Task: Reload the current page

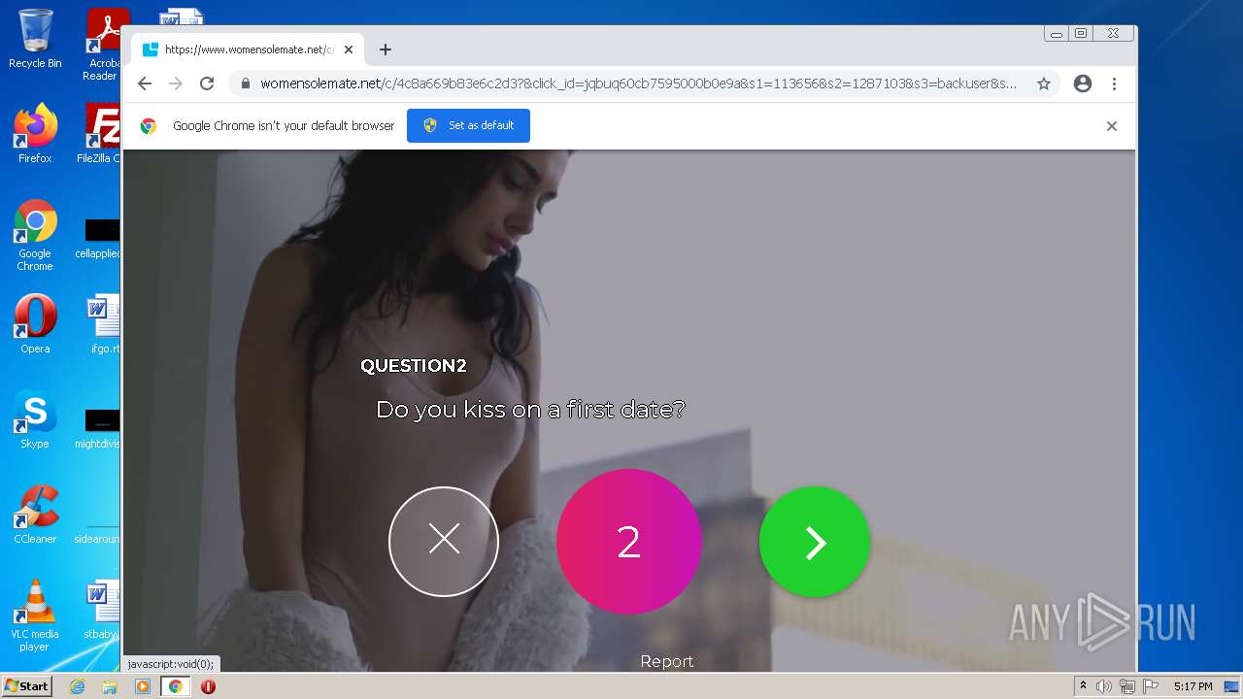Action: click(x=207, y=83)
